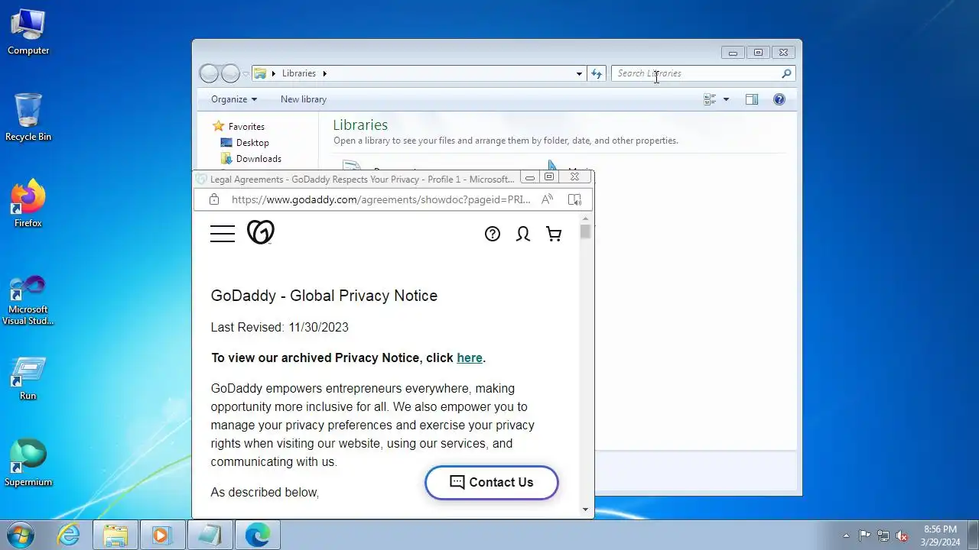Open the GoDaddy shopping cart

click(554, 234)
